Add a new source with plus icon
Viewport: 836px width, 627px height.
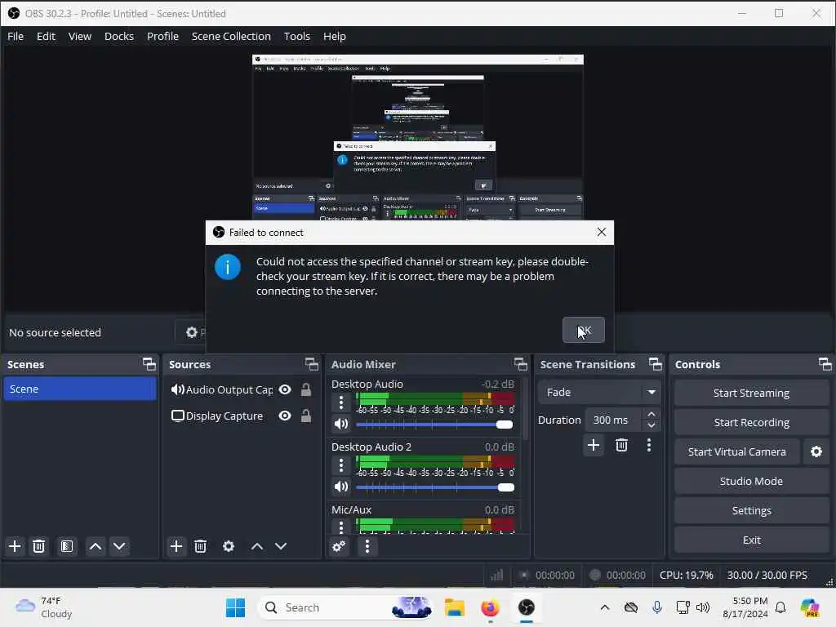(176, 546)
